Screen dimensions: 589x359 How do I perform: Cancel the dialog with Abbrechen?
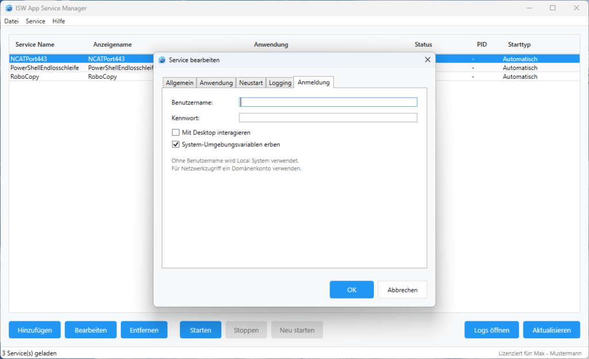(x=402, y=289)
